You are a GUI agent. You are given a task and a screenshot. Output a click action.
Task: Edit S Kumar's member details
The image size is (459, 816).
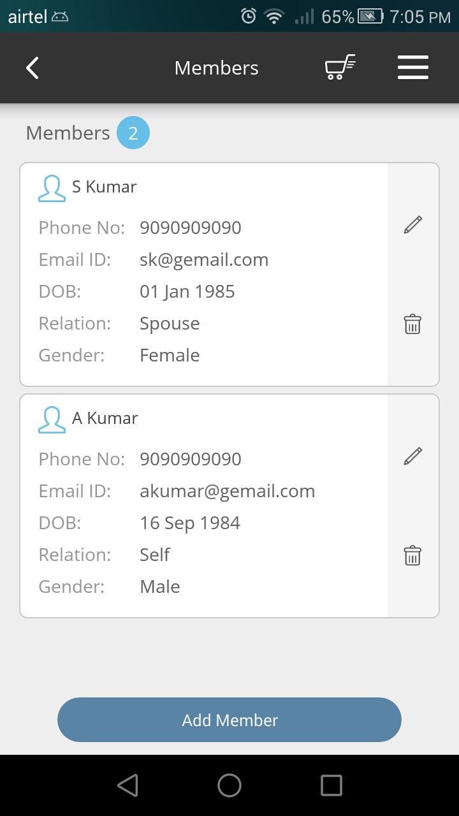[412, 224]
